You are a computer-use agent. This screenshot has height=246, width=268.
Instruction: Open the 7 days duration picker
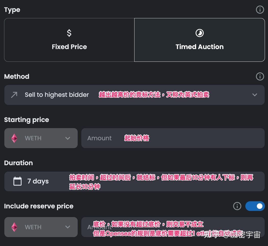[x=38, y=181]
